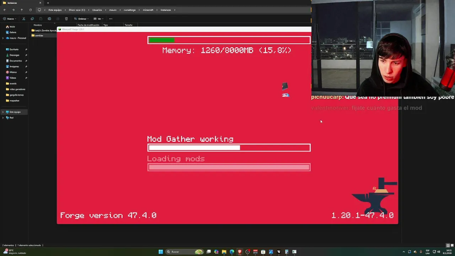Open the gargolla temas folder
The image size is (455, 256).
pos(16,95)
